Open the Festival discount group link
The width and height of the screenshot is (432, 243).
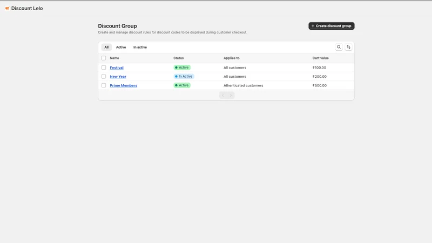[117, 68]
